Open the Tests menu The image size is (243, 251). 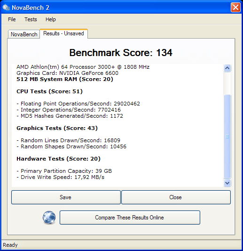coord(31,19)
